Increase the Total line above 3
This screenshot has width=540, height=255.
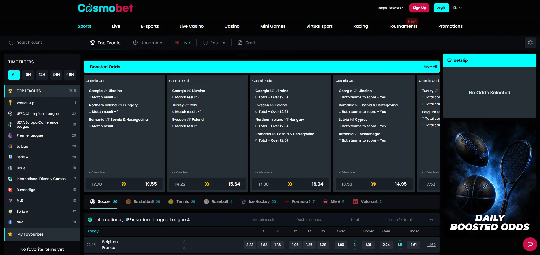coord(355,240)
